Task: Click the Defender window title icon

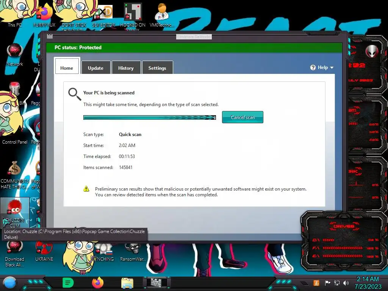Action: (x=50, y=36)
